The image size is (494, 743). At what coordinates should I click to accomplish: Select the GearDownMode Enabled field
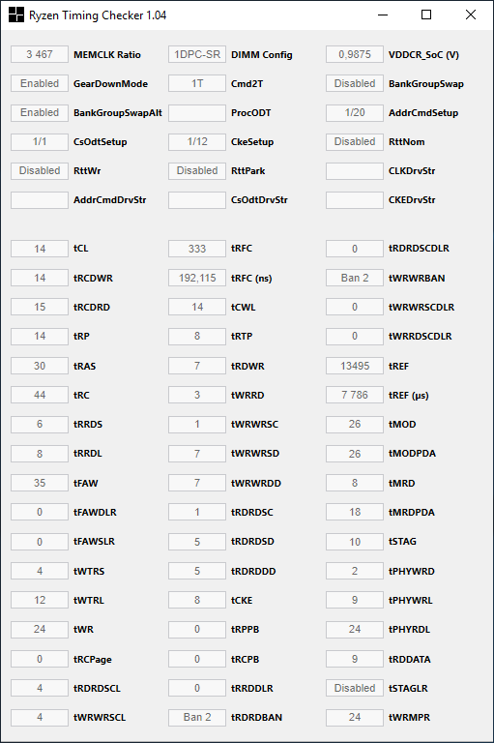[40, 83]
